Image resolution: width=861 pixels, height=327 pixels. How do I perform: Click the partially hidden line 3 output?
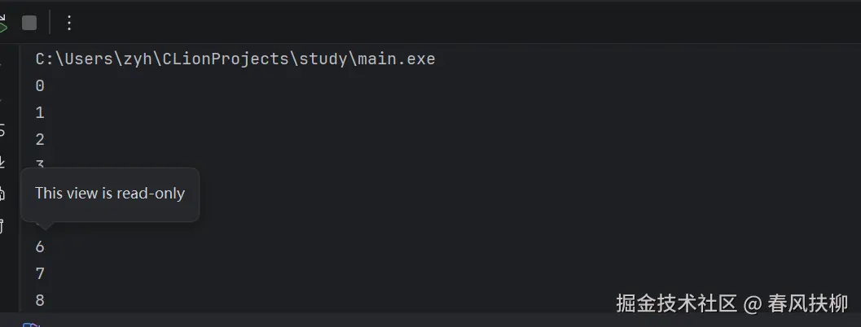pos(40,163)
